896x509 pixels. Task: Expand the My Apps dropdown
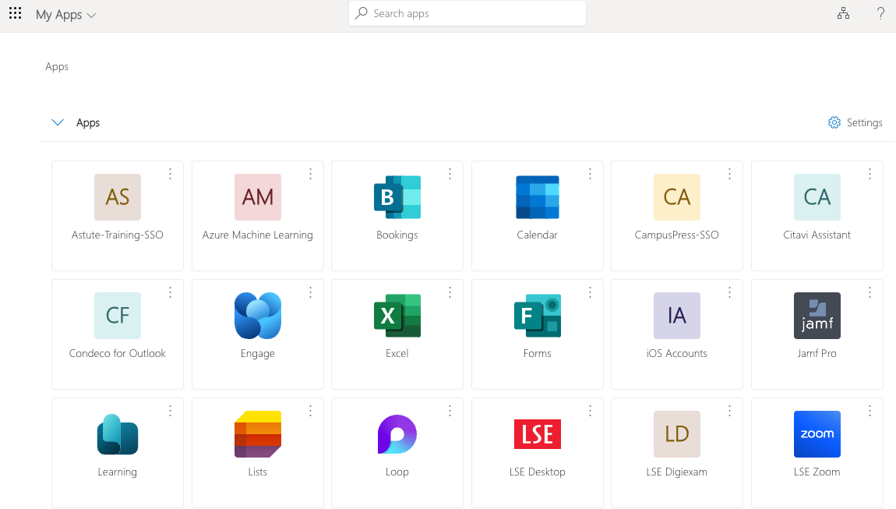66,15
